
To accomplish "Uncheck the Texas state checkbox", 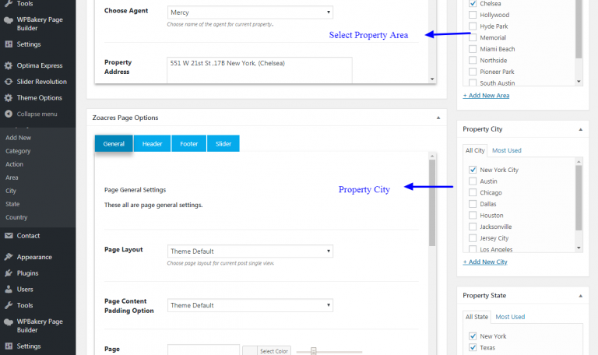I will [473, 347].
